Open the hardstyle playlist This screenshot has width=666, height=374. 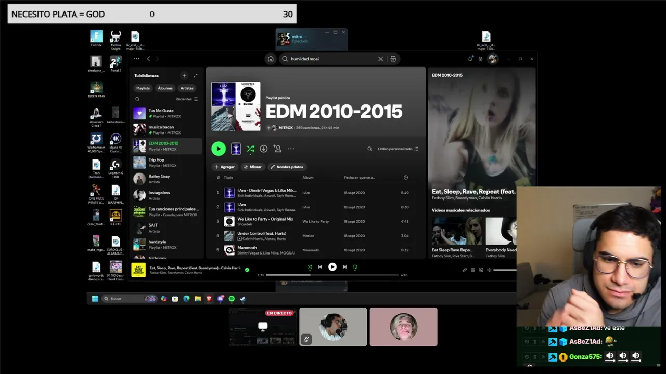pyautogui.click(x=166, y=244)
